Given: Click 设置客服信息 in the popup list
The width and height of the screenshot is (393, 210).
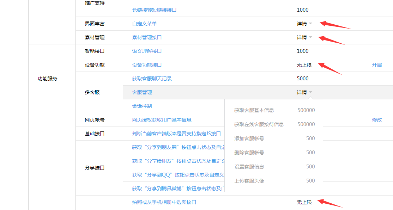Looking at the screenshot, I should 249,167.
